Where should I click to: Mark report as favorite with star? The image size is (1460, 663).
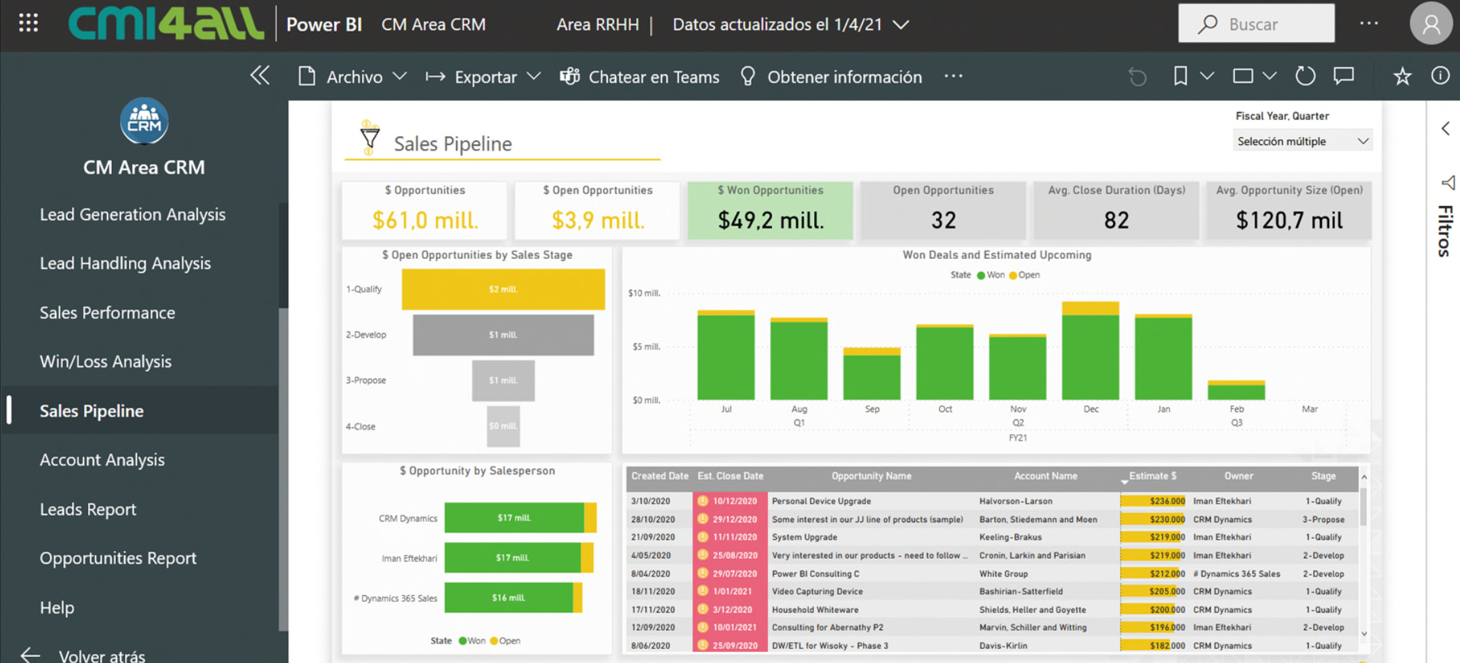tap(1402, 76)
